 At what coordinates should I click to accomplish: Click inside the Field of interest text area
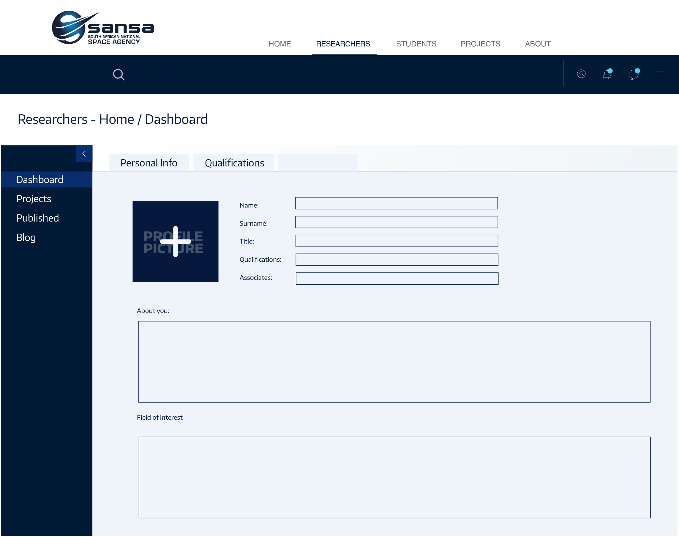[395, 478]
